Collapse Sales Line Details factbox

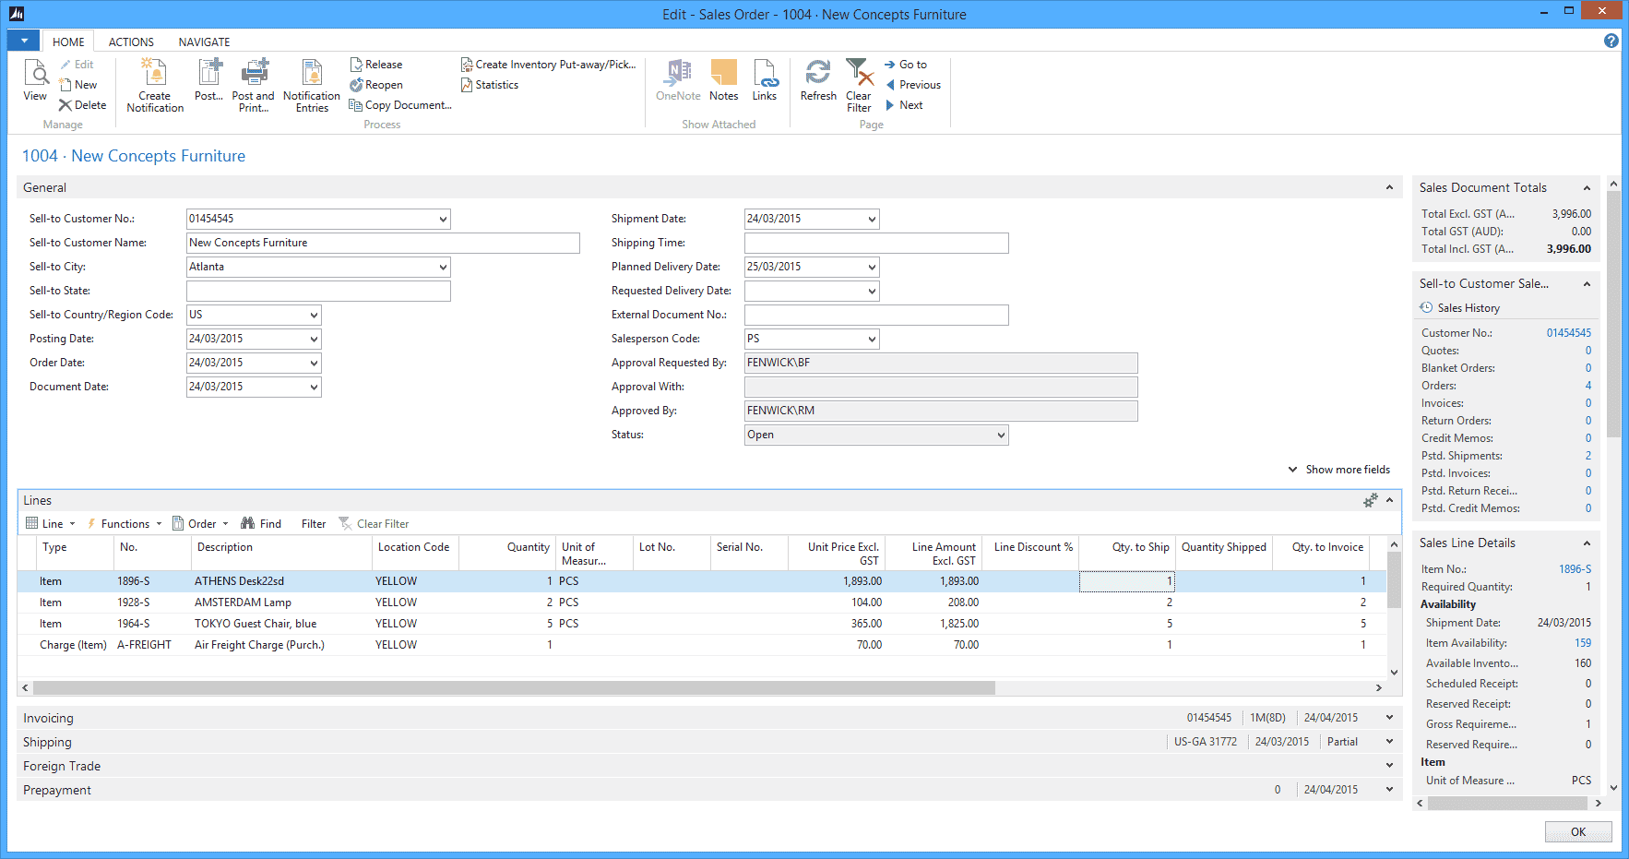[x=1587, y=543]
